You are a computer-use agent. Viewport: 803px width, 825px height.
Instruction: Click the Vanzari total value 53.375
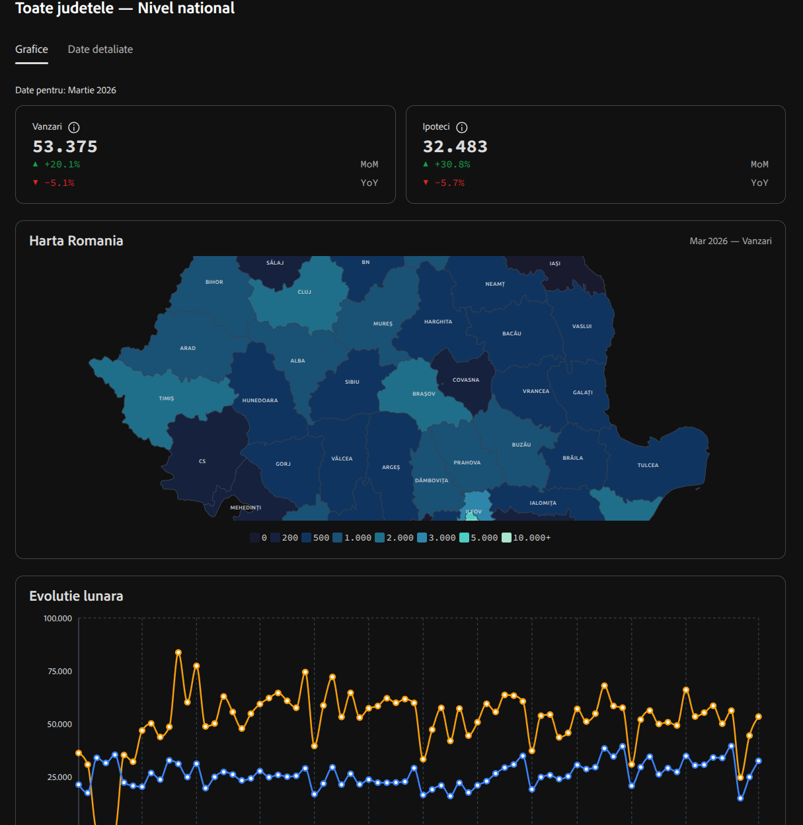65,147
